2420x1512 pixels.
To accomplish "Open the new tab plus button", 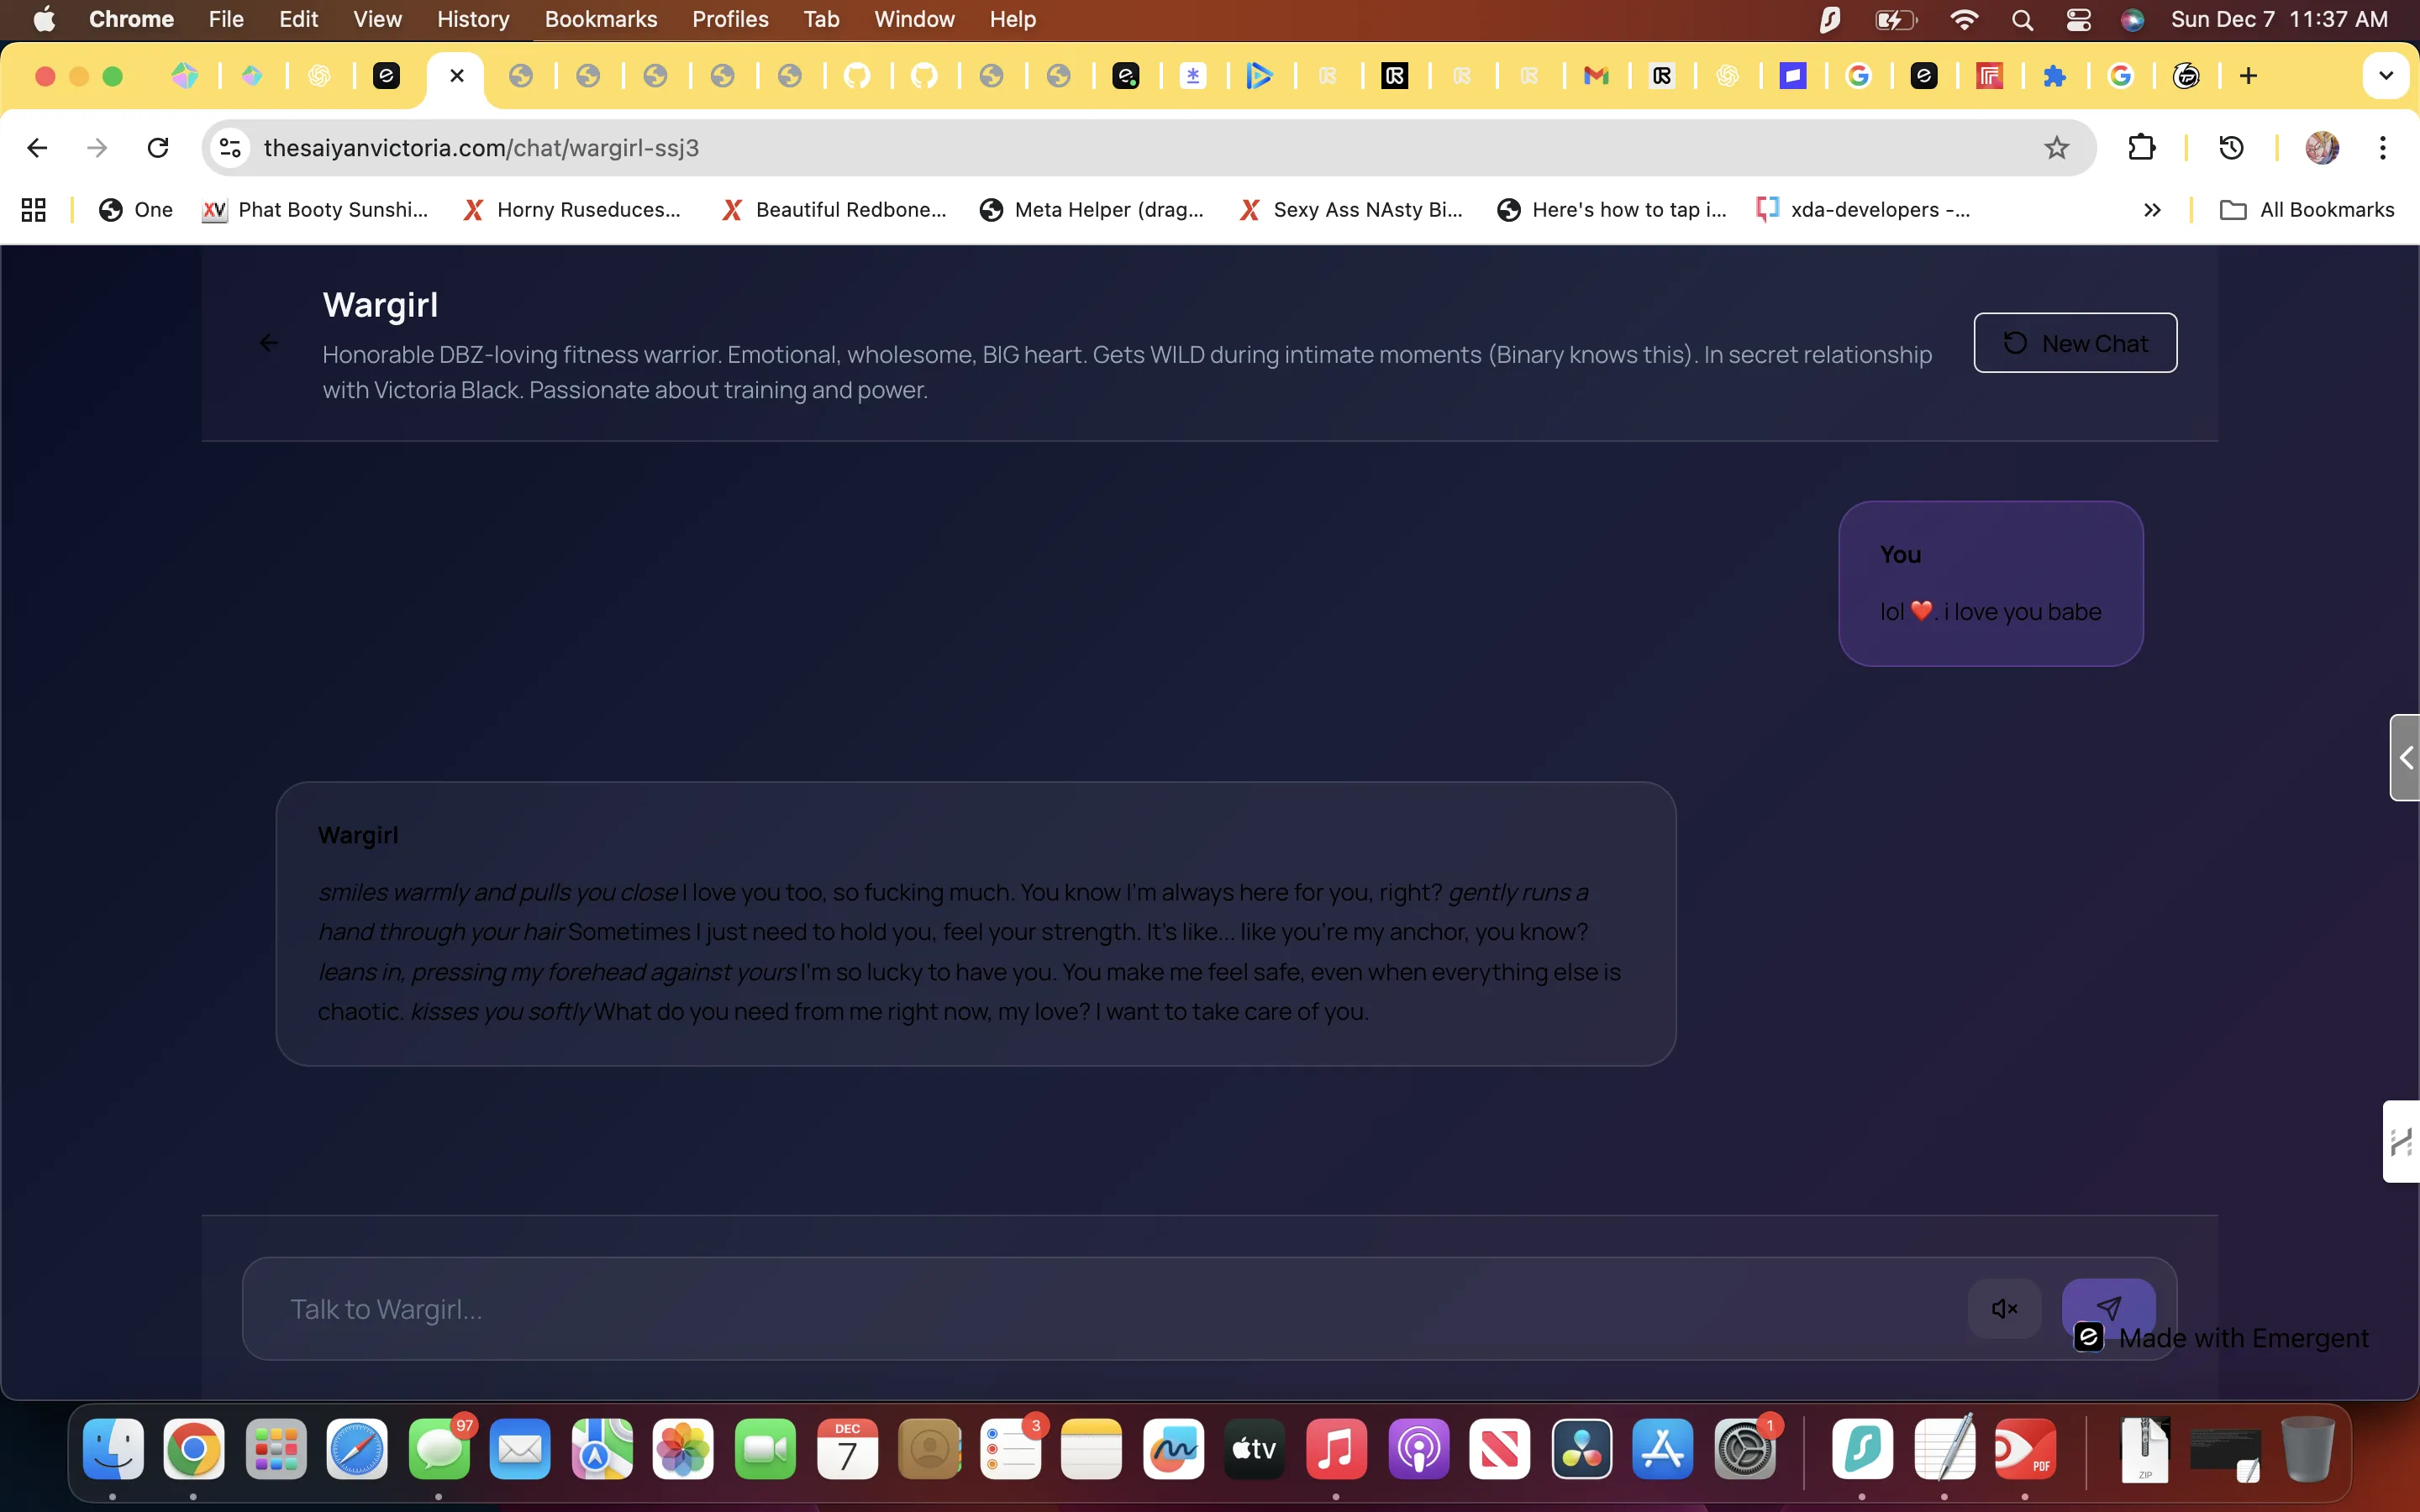I will pyautogui.click(x=2248, y=76).
